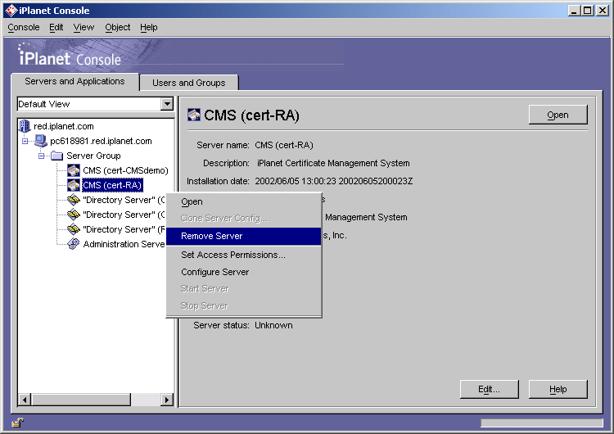The height and width of the screenshot is (434, 614).
Task: Click the Administration Server icon
Action: click(x=73, y=244)
